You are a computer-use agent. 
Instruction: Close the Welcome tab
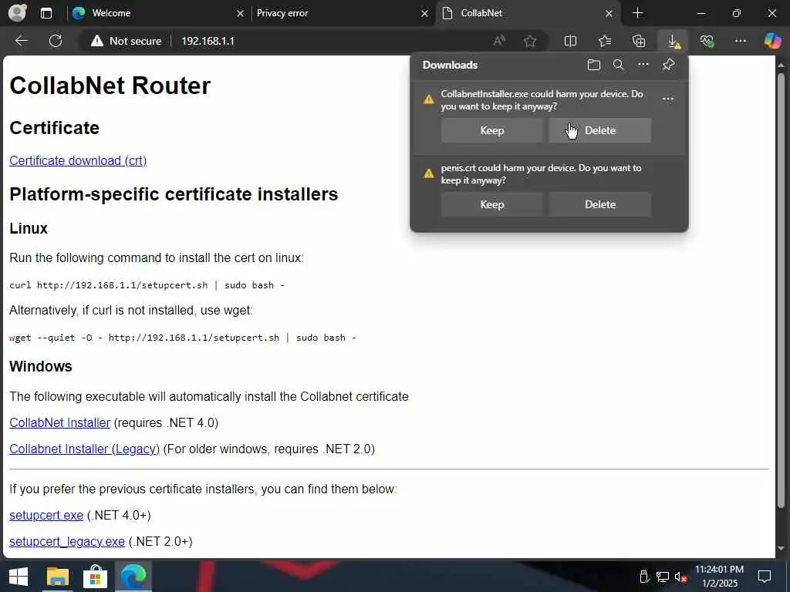(240, 14)
